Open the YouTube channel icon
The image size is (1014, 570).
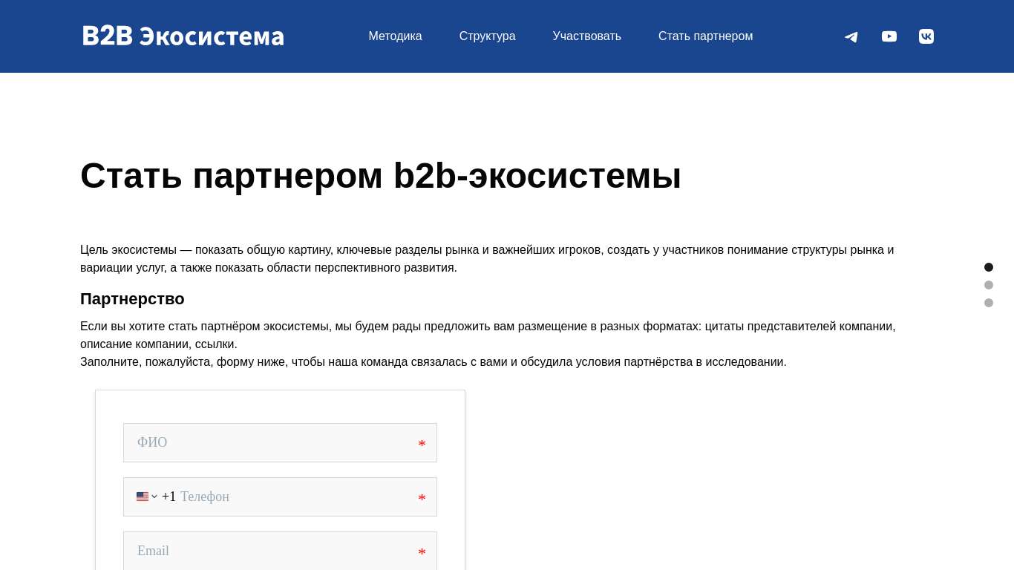(x=889, y=36)
